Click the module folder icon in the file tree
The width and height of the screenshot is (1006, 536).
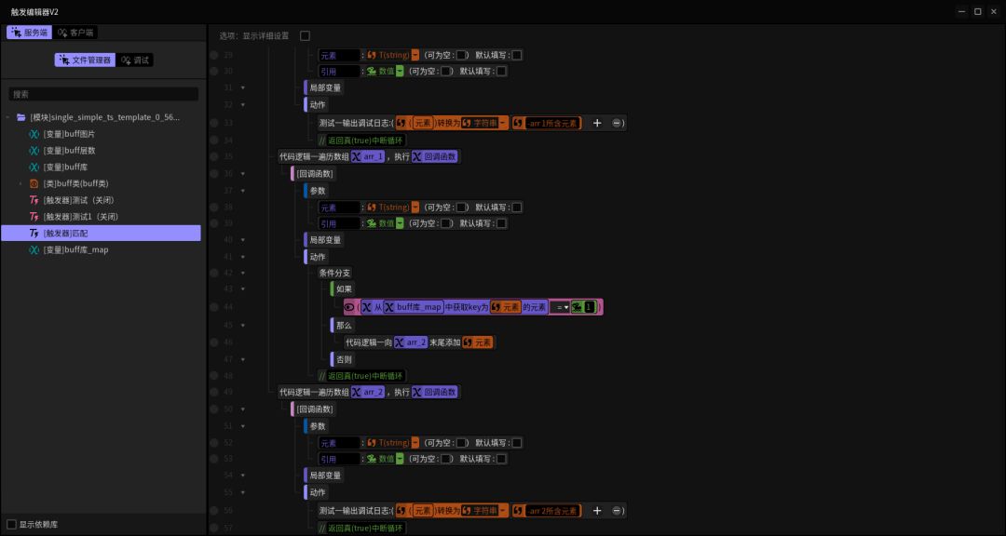[x=21, y=117]
